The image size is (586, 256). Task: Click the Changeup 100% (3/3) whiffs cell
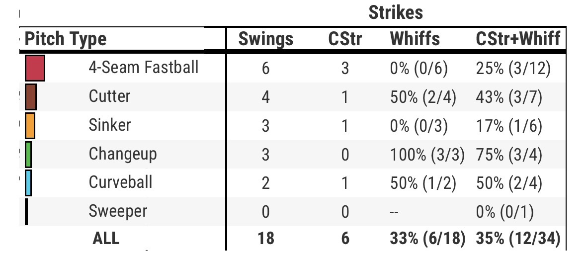(427, 154)
